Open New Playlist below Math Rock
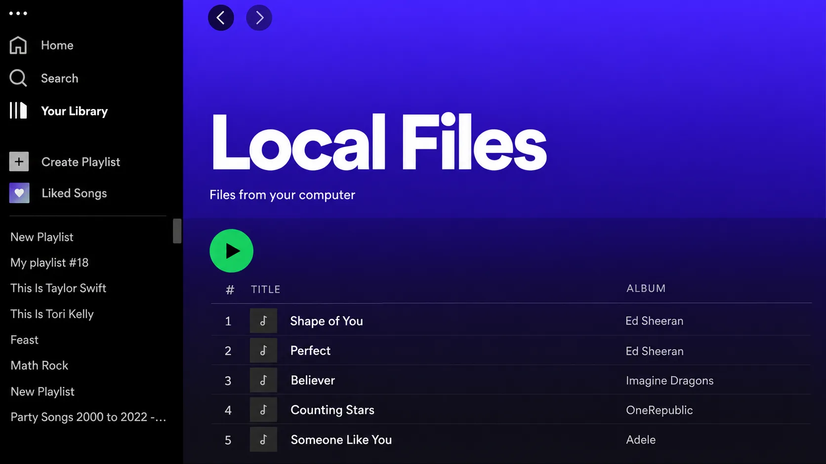The image size is (826, 464). tap(42, 392)
